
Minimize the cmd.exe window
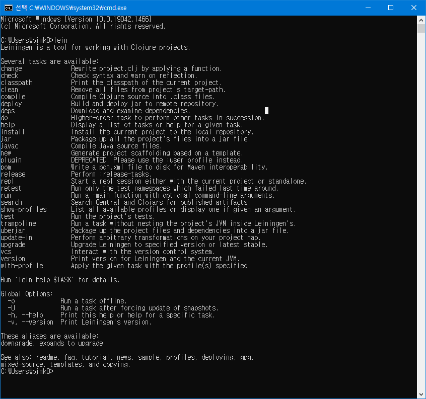(368, 8)
